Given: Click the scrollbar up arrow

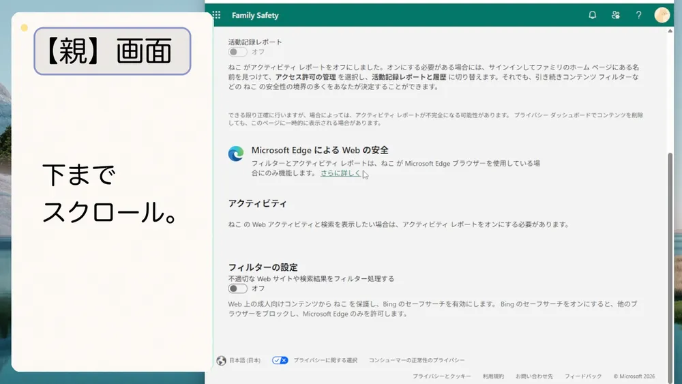Looking at the screenshot, I should pos(670,31).
